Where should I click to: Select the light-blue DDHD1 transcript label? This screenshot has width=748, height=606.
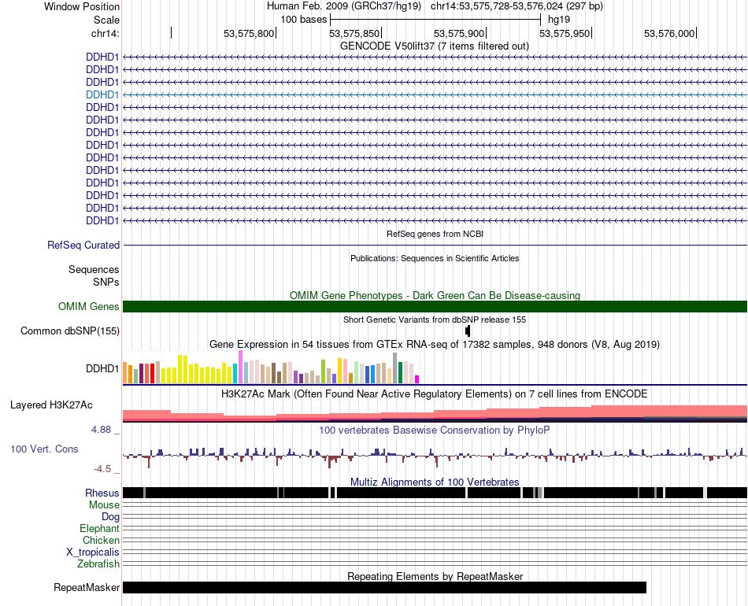click(102, 95)
